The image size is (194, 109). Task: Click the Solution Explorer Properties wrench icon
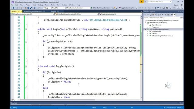tap(172, 15)
